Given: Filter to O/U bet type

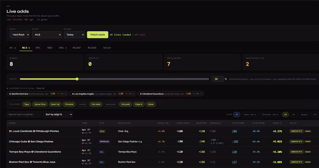Looking at the screenshot, I should pos(315,114).
